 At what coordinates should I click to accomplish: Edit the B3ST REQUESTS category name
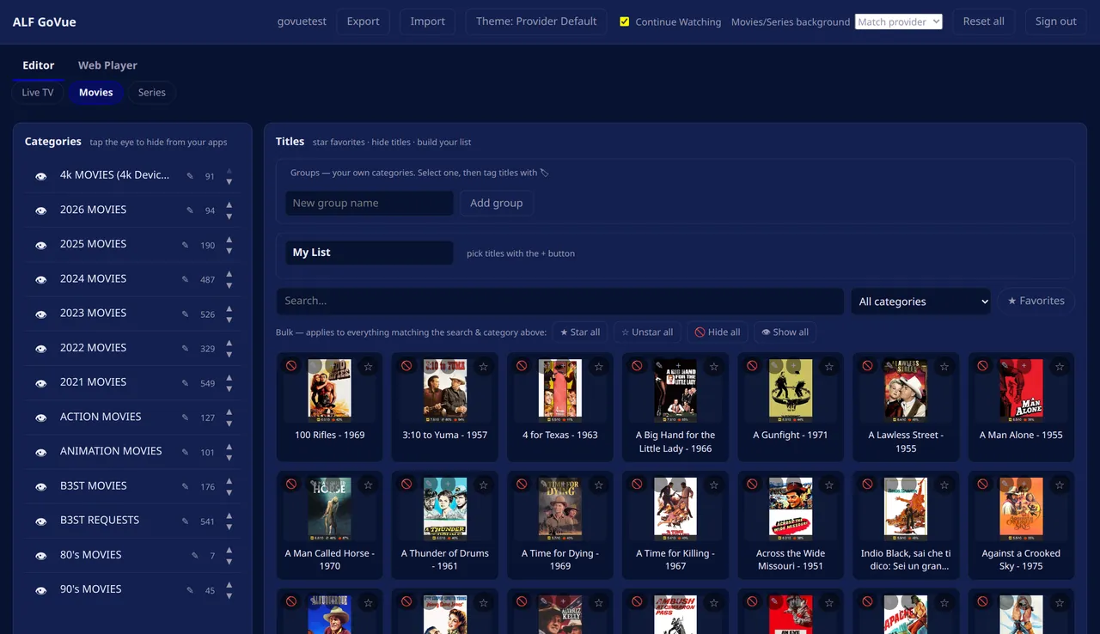(x=185, y=521)
